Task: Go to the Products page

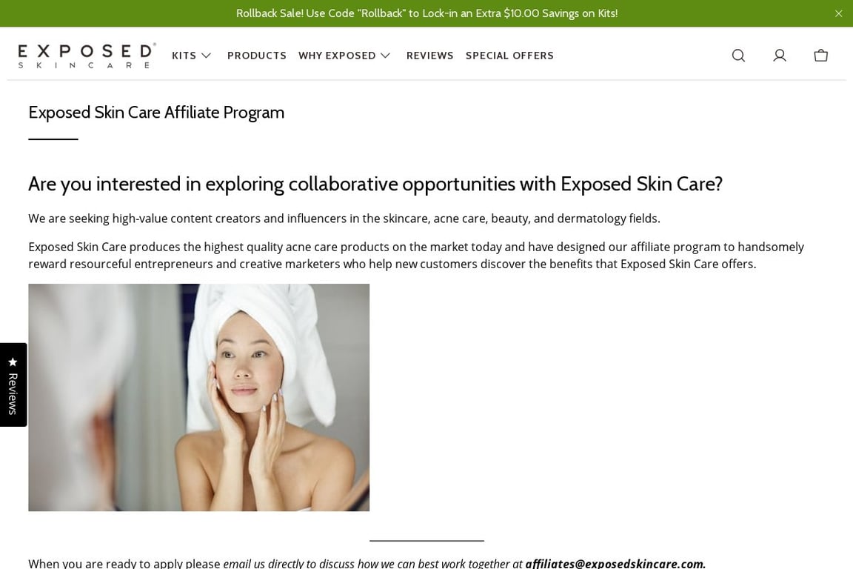Action: 257,56
